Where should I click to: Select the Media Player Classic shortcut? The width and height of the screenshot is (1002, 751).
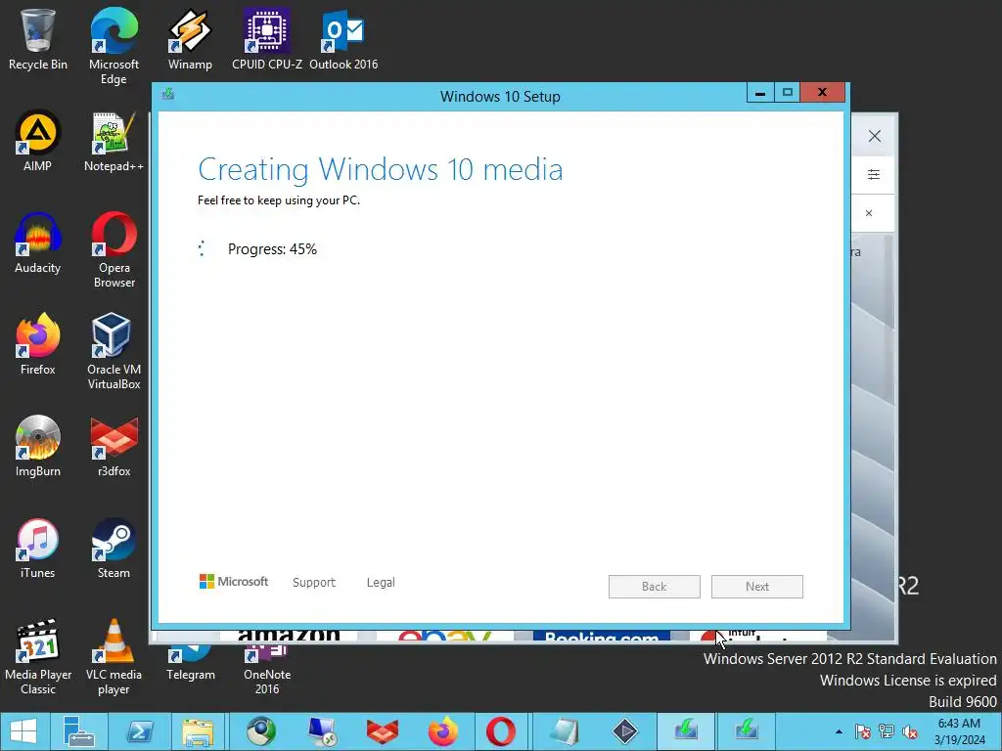pos(38,656)
